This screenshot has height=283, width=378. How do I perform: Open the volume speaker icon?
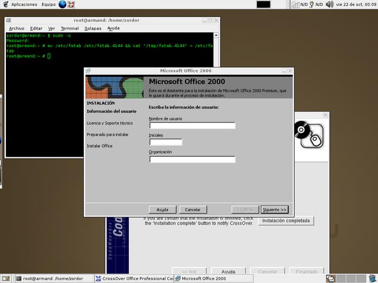(330, 4)
